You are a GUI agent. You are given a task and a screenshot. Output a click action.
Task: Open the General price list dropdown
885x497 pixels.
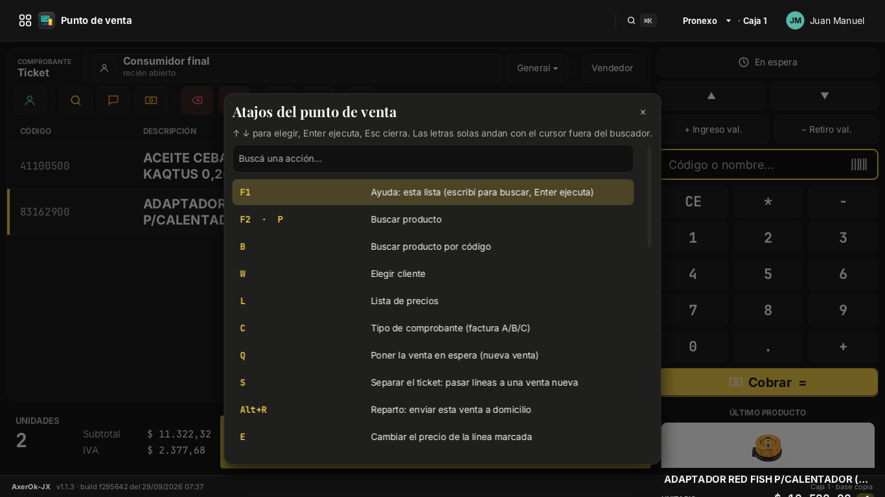pyautogui.click(x=538, y=68)
